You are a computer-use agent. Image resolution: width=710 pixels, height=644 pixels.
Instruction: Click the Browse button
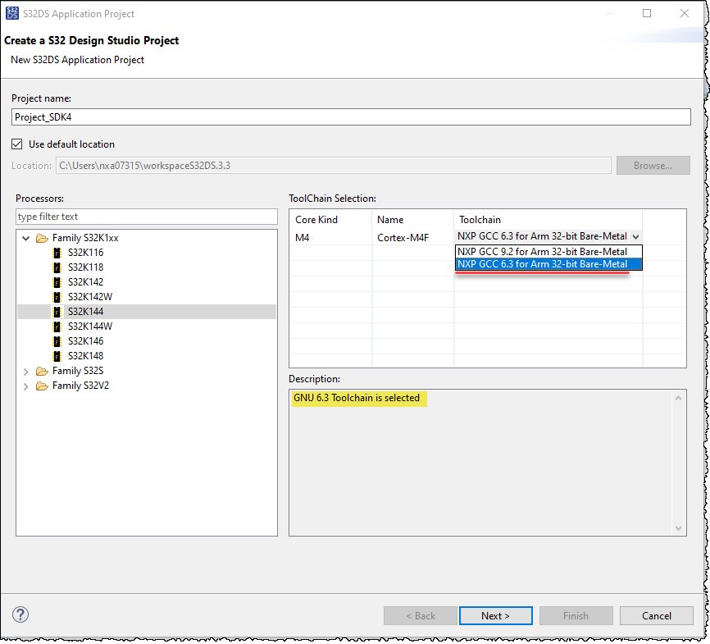(x=653, y=166)
